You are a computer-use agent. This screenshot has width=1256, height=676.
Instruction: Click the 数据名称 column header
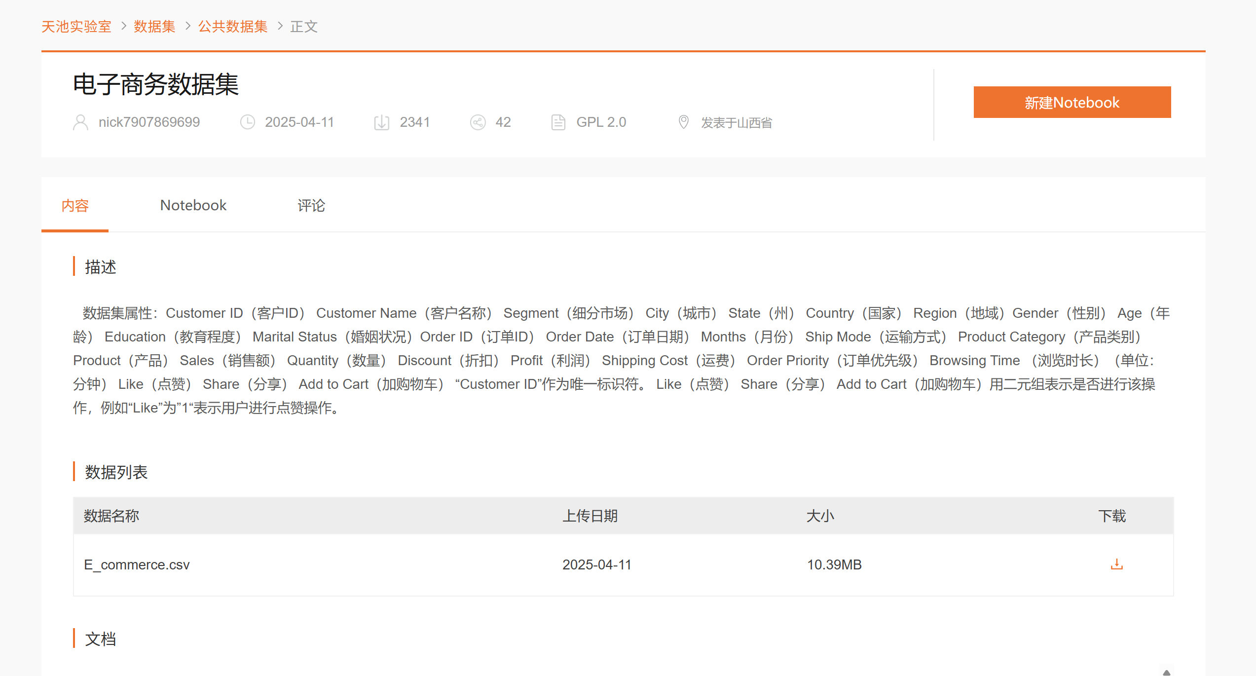111,516
